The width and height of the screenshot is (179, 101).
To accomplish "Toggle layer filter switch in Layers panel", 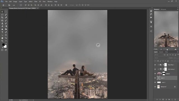I will pyautogui.click(x=178, y=54).
